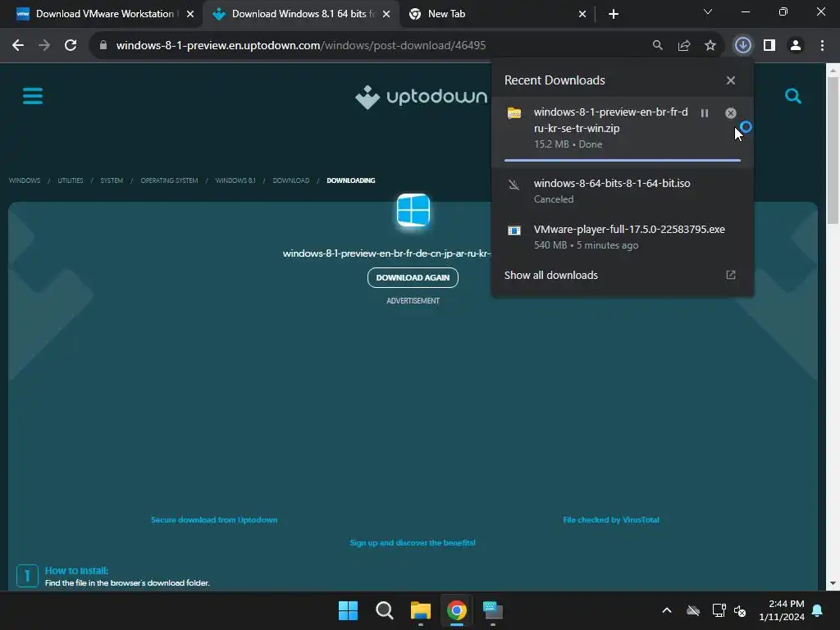Show hidden system tray icons

coord(666,610)
